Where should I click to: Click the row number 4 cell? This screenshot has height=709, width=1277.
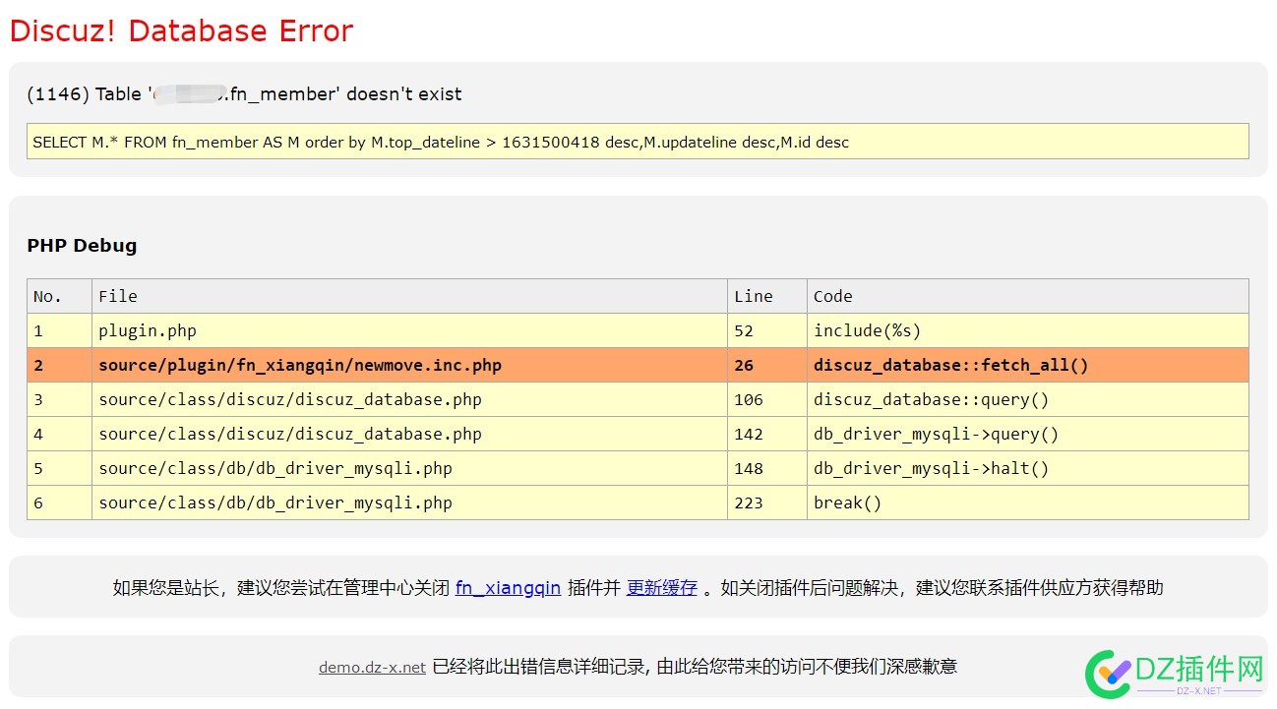point(59,434)
